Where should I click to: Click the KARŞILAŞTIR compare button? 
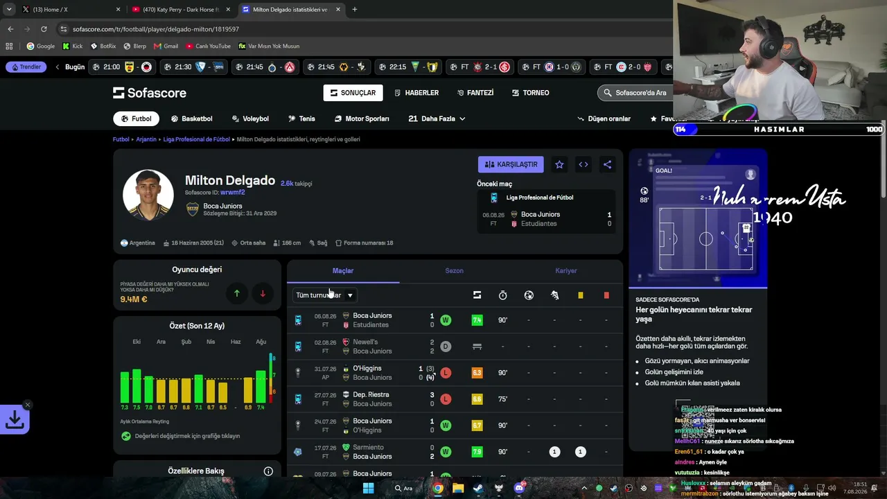tap(511, 164)
